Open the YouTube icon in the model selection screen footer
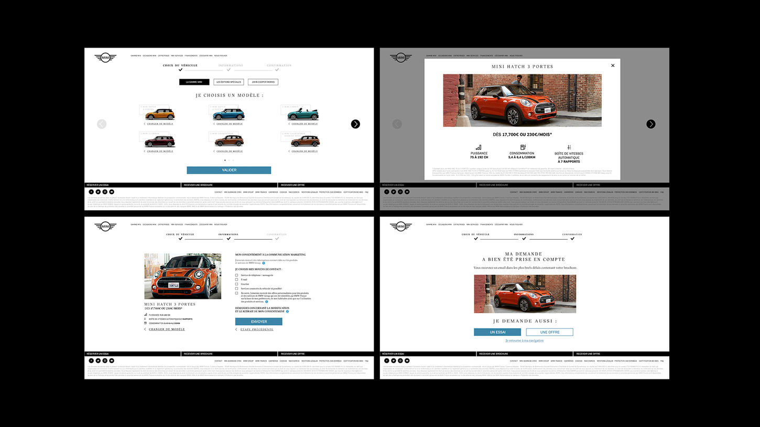 [x=112, y=192]
